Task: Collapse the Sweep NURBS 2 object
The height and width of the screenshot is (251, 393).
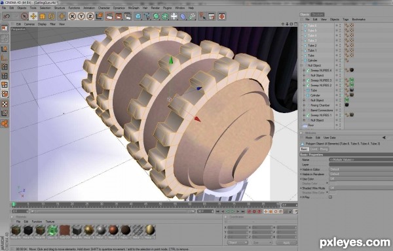Action: click(304, 86)
